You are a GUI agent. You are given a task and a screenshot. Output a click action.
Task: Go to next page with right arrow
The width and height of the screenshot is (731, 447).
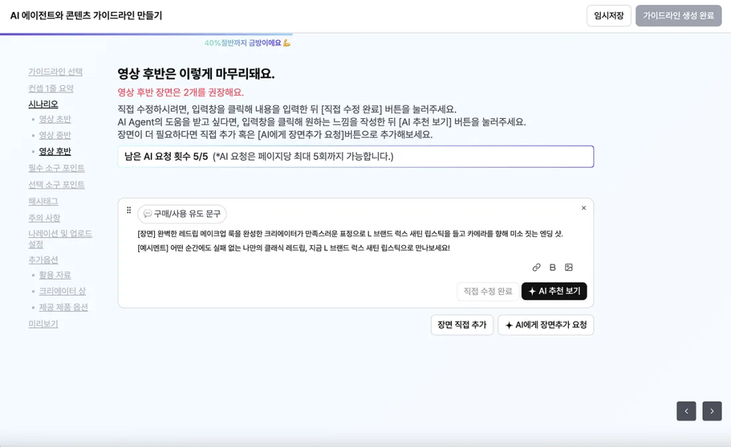coord(712,411)
